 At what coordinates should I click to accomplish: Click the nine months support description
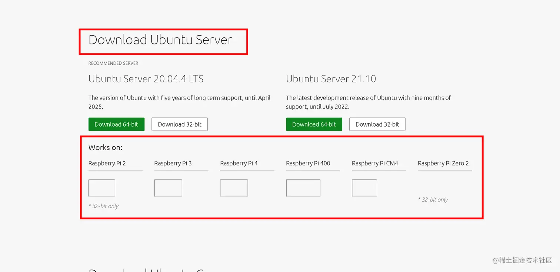click(369, 102)
